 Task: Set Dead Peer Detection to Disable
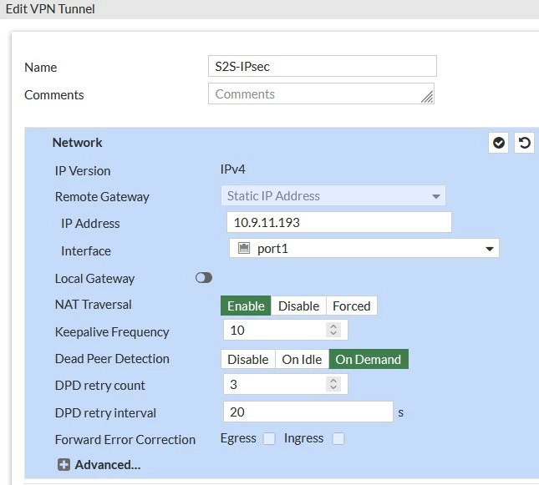248,359
